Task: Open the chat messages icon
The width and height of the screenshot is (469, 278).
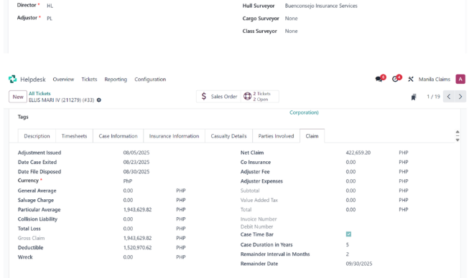Action: pos(379,79)
